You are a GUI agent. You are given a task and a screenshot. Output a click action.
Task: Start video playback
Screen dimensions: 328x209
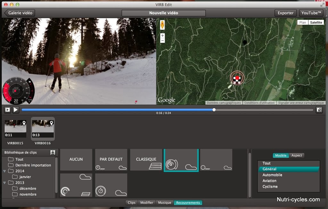pos(16,110)
